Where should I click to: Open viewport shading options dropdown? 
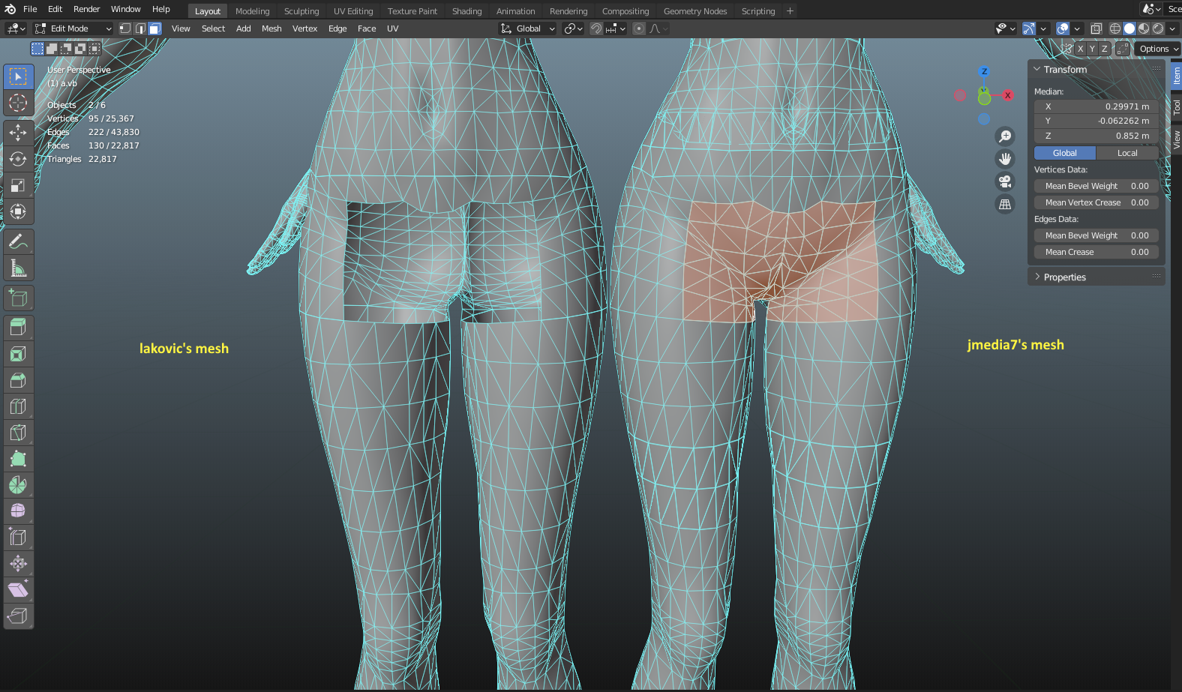(1172, 28)
